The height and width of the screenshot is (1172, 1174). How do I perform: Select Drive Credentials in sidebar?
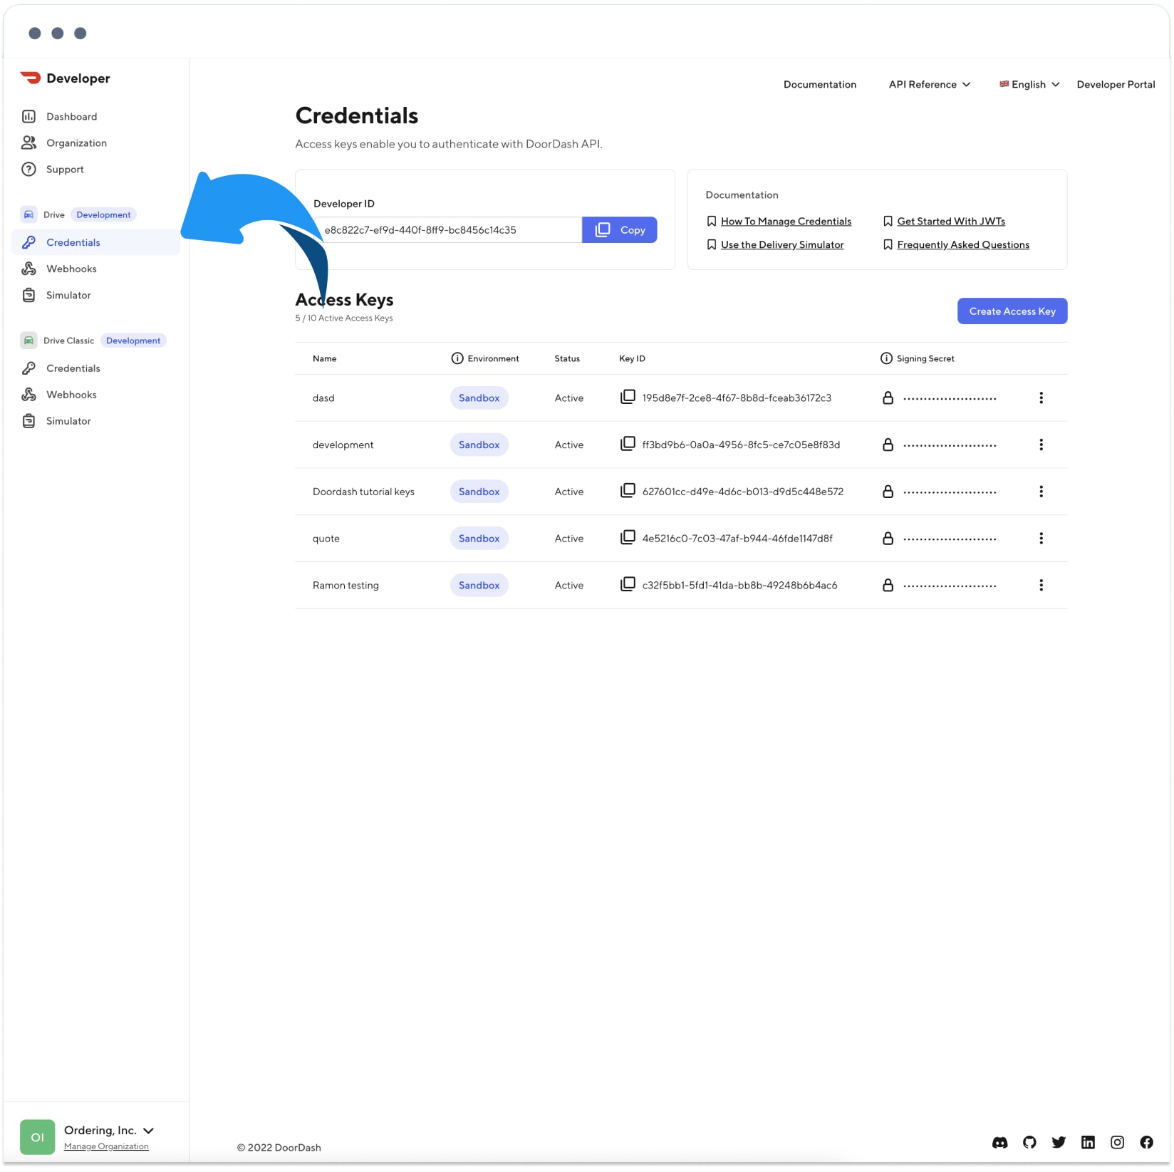click(x=95, y=242)
